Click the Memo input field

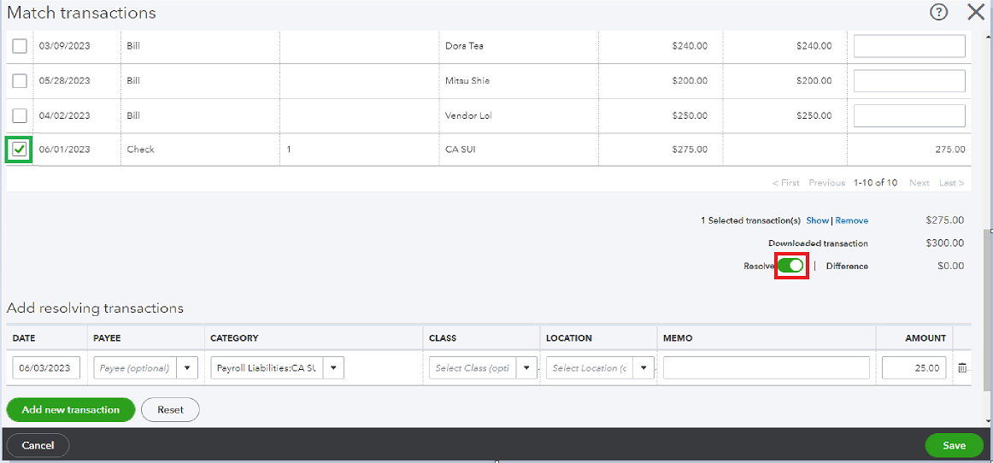pos(766,368)
